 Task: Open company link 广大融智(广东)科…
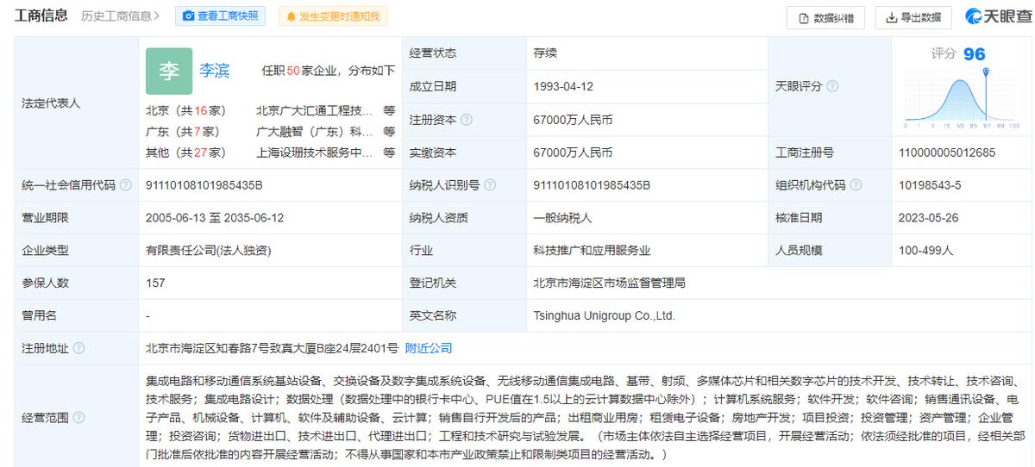(314, 132)
